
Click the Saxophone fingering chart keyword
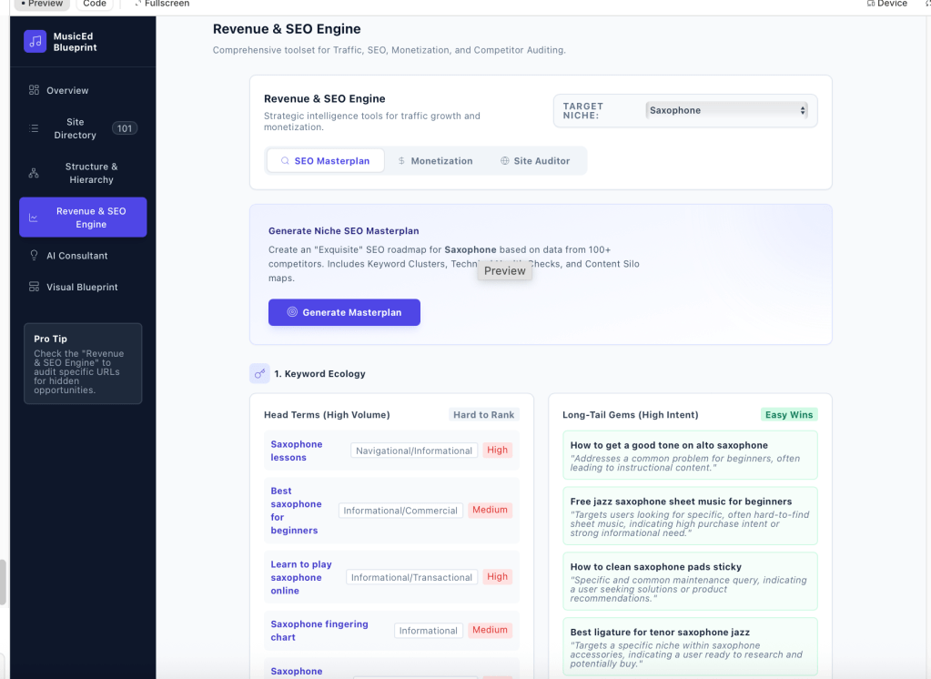tap(319, 630)
